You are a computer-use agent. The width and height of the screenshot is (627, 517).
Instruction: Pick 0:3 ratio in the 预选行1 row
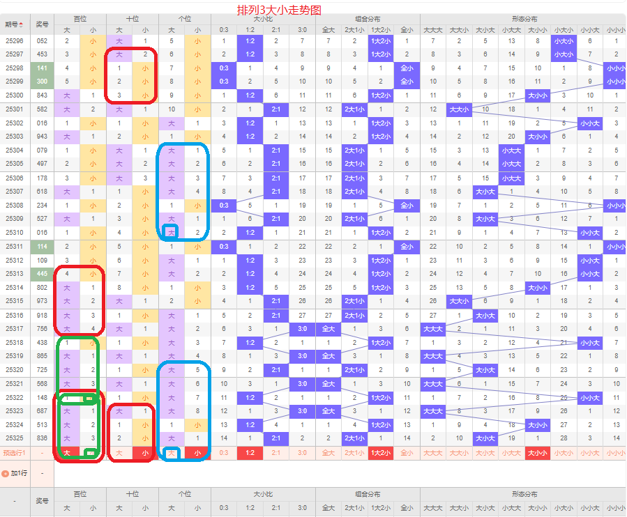[x=223, y=453]
